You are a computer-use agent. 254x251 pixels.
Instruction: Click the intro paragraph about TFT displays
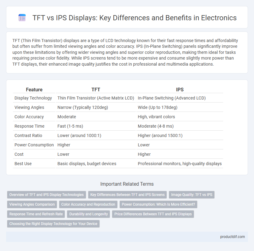[125, 52]
